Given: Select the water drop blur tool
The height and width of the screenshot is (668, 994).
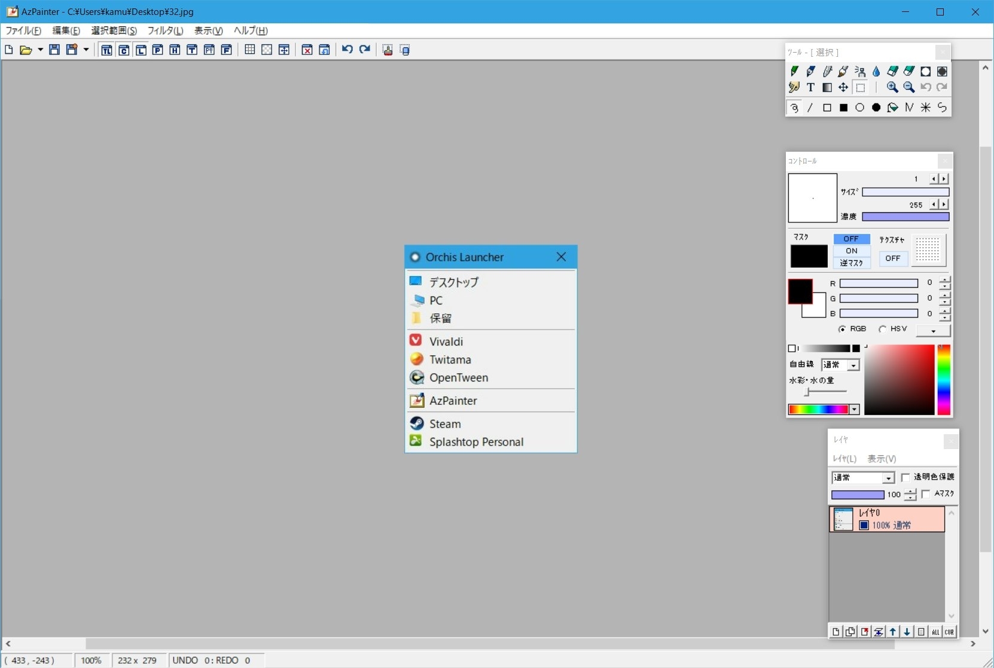Looking at the screenshot, I should tap(876, 72).
